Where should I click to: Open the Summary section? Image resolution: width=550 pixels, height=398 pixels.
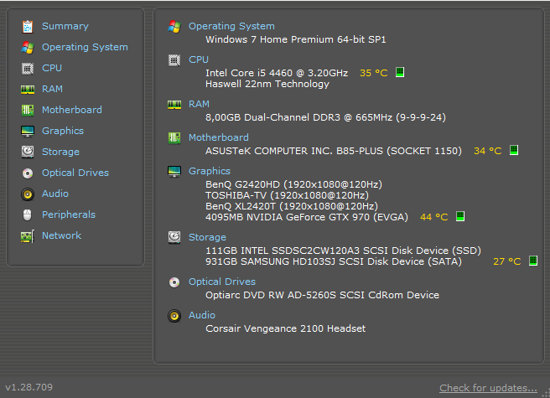[65, 26]
